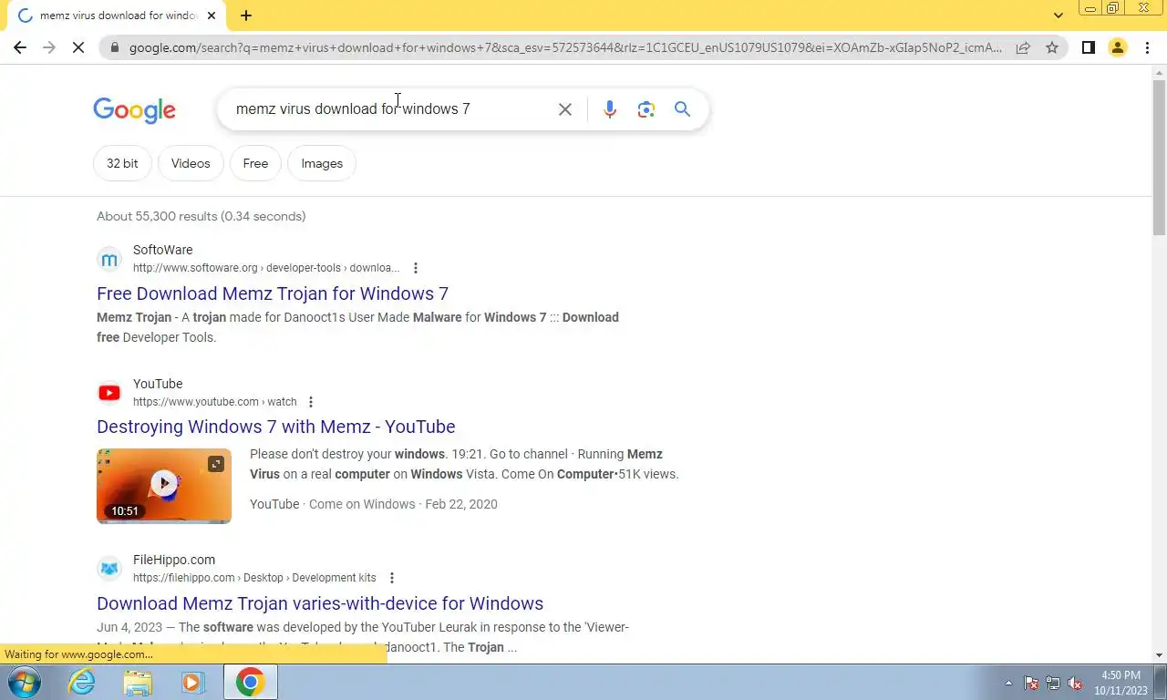Click the Google logo
The image size is (1167, 700).
134,110
